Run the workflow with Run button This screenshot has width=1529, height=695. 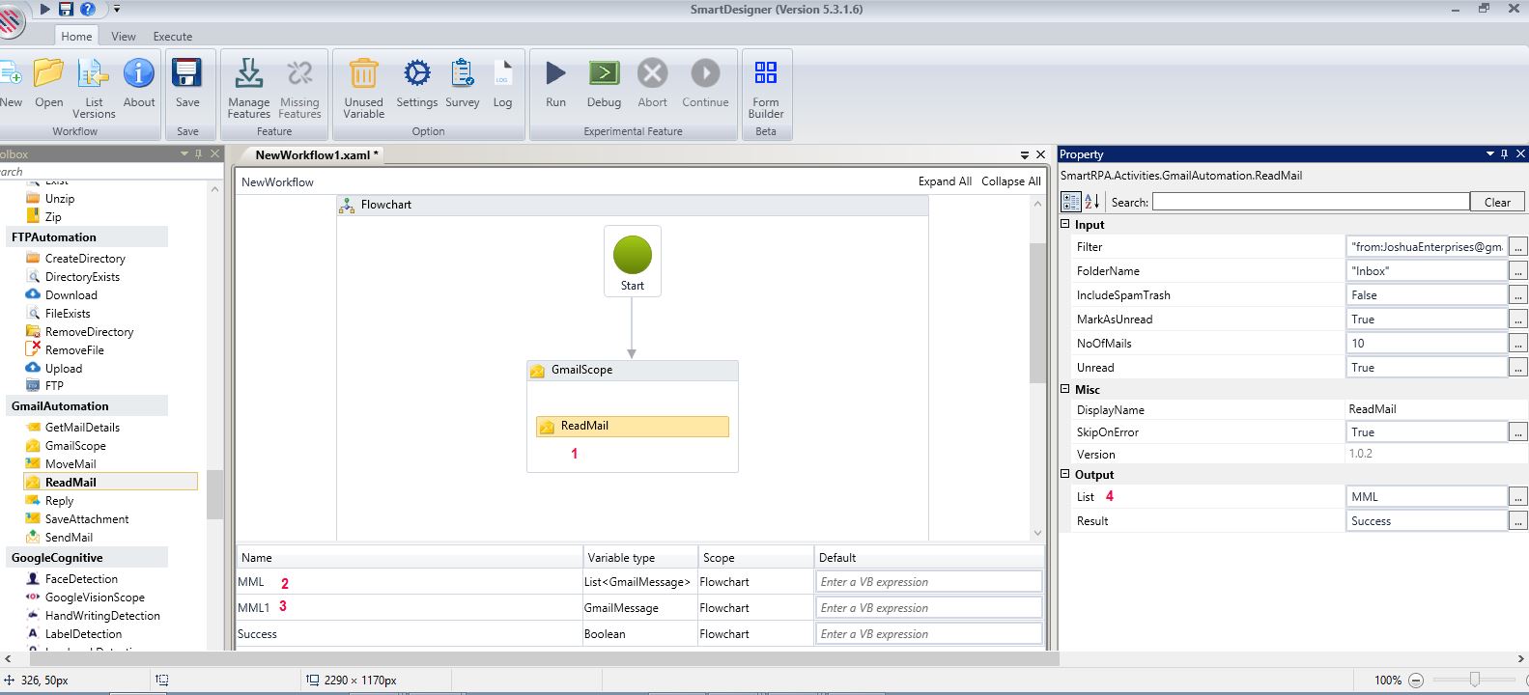[x=555, y=74]
